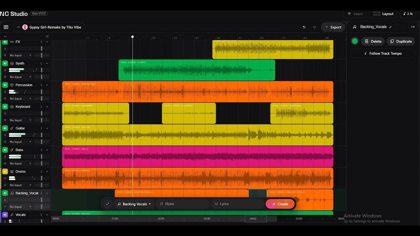Solo the Synth track with S button
The width and height of the screenshot is (420, 236).
[x=5, y=70]
